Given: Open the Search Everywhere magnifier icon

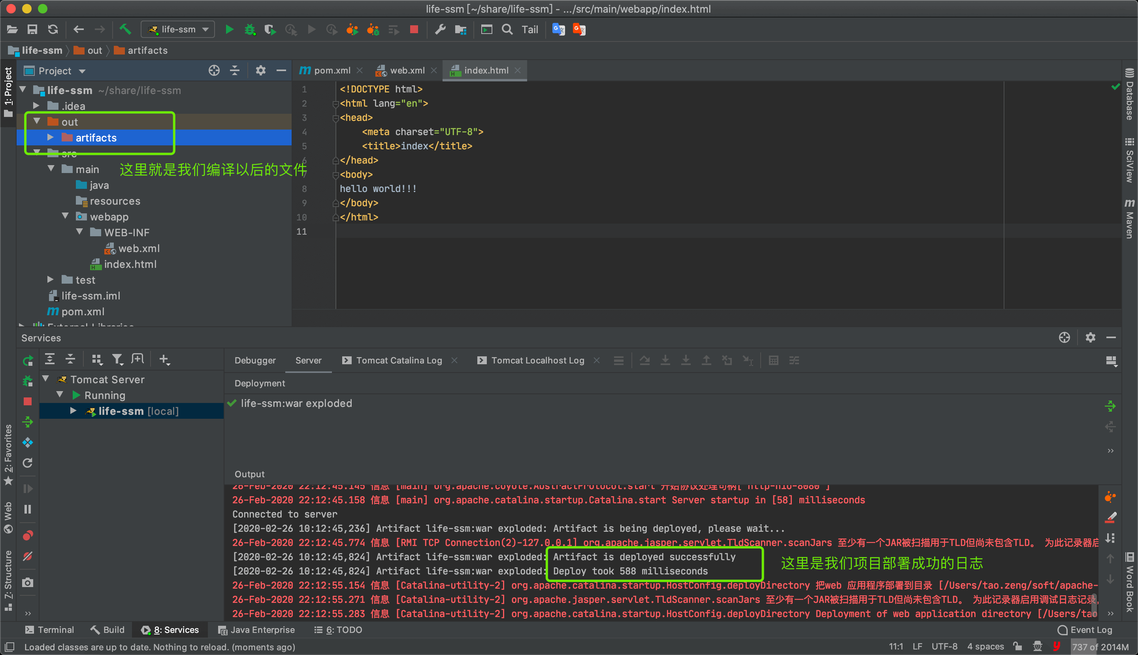Looking at the screenshot, I should point(507,30).
